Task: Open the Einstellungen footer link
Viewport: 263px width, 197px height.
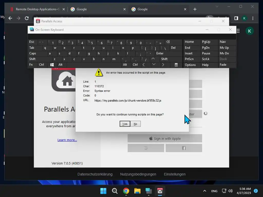Action: (175, 174)
